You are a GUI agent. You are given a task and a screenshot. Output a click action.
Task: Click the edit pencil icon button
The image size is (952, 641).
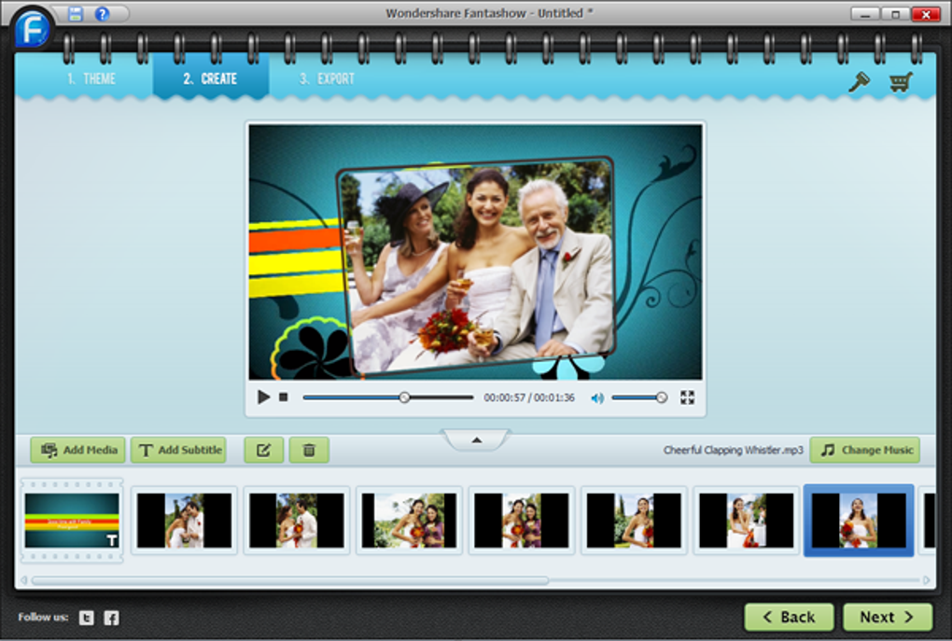(x=263, y=450)
